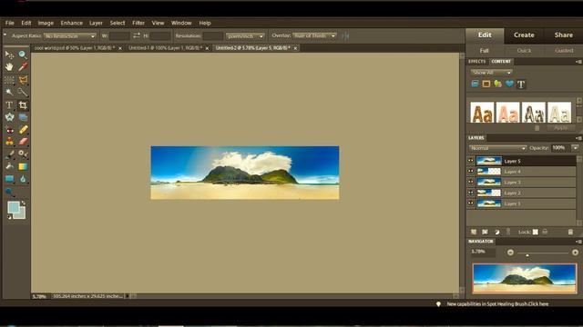The image size is (583, 327).
Task: Switch to the Create tab
Action: tap(524, 35)
